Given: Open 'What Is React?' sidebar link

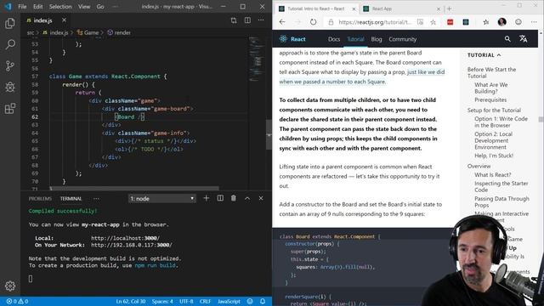Looking at the screenshot, I should click(x=493, y=175).
